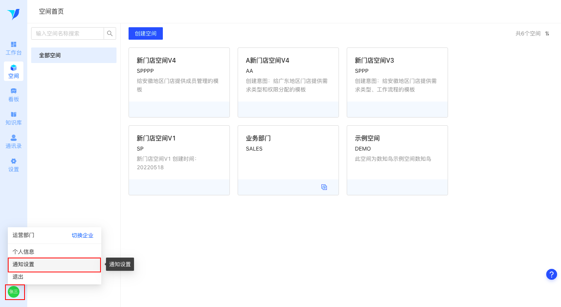Open the 设置 gear icon
This screenshot has width=561, height=307.
coord(14,161)
